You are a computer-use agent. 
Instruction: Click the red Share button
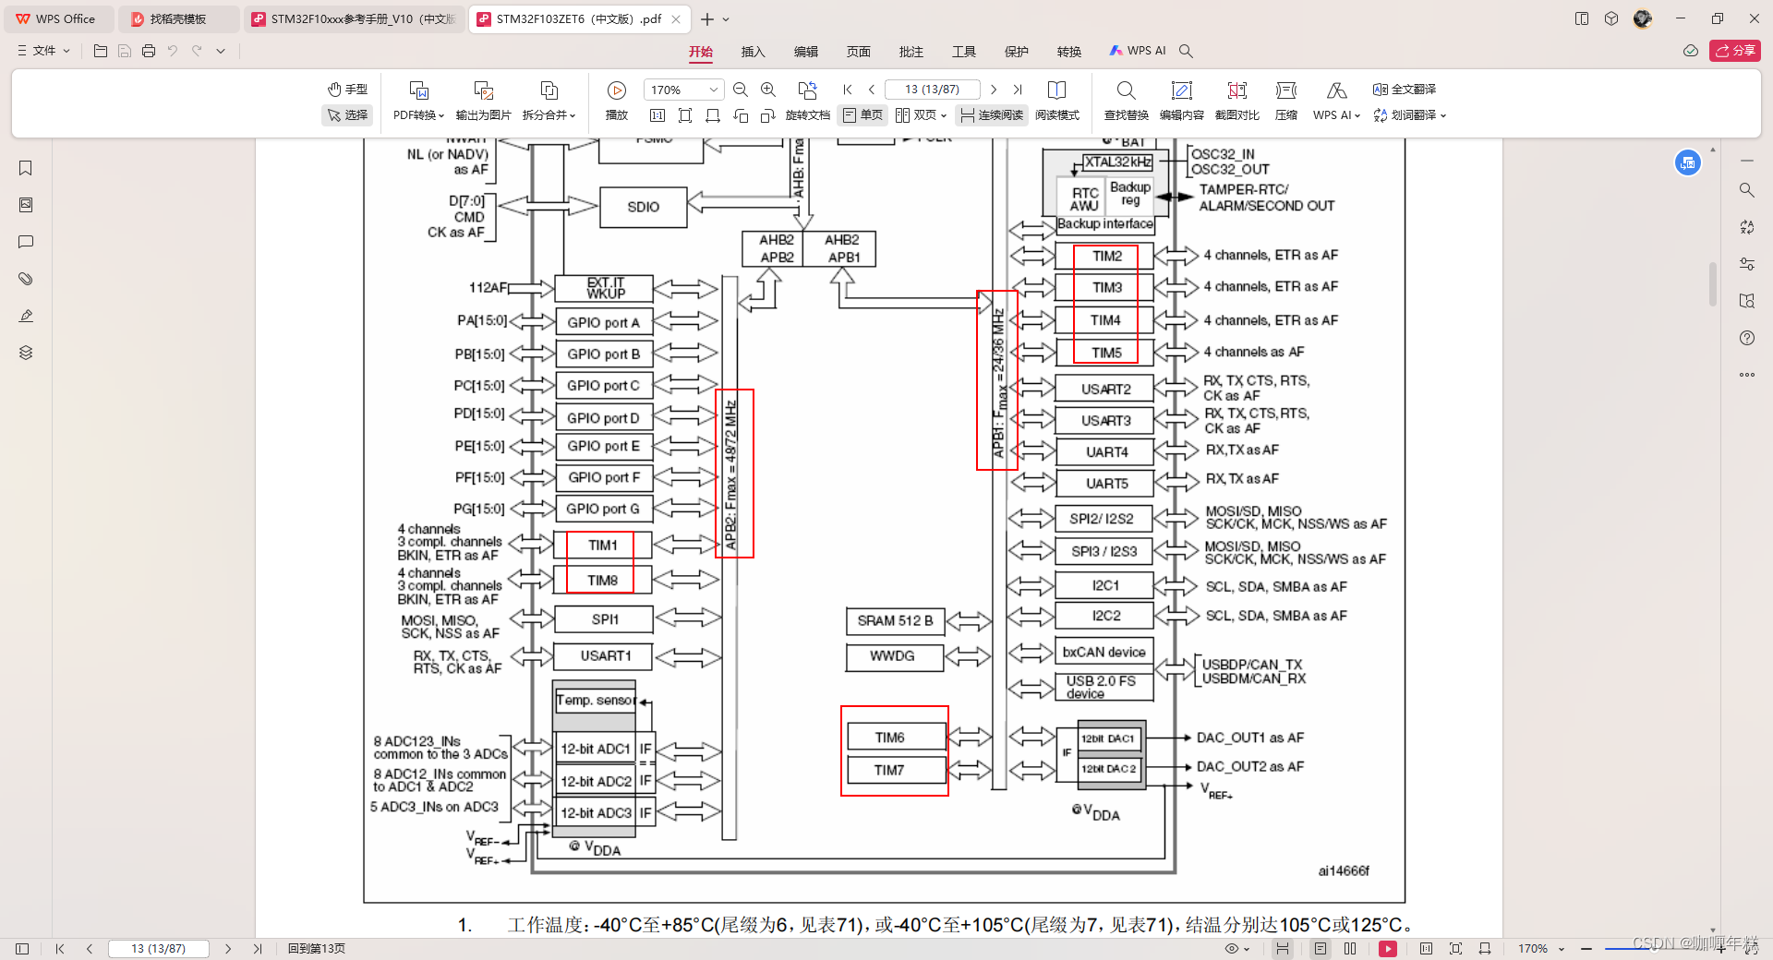1735,51
